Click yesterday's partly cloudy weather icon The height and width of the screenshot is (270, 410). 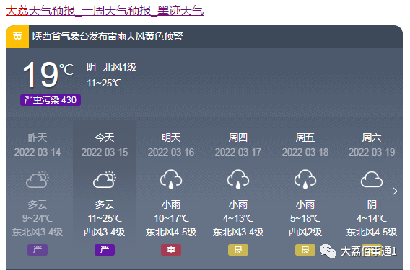38,179
